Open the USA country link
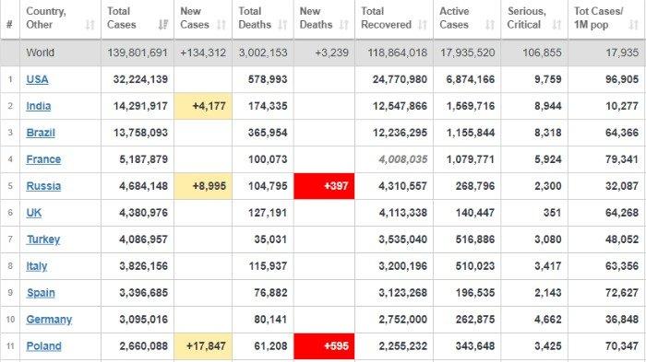Screen dimensions: 646x362 [37, 79]
